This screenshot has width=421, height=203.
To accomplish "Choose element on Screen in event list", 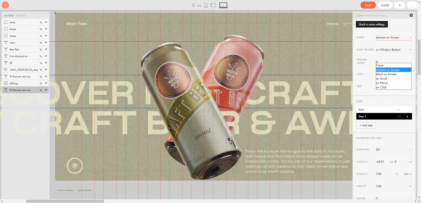I will point(393,70).
